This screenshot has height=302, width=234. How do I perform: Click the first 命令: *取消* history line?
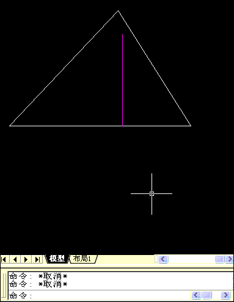38,276
